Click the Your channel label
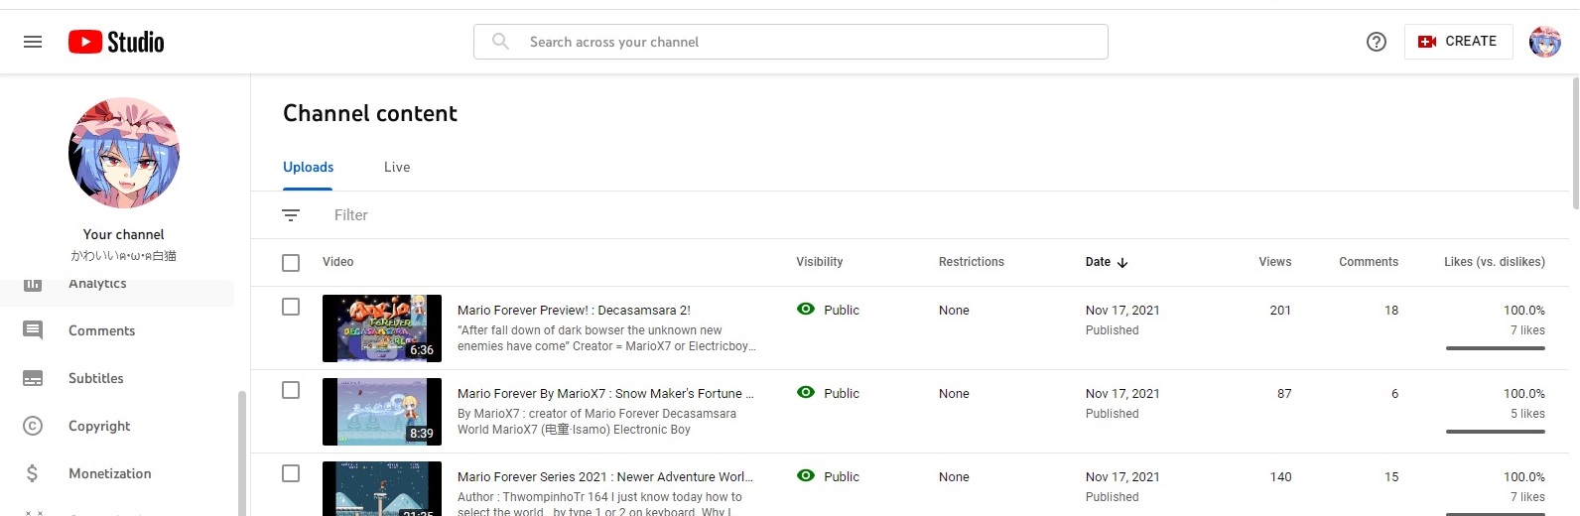 coord(124,234)
